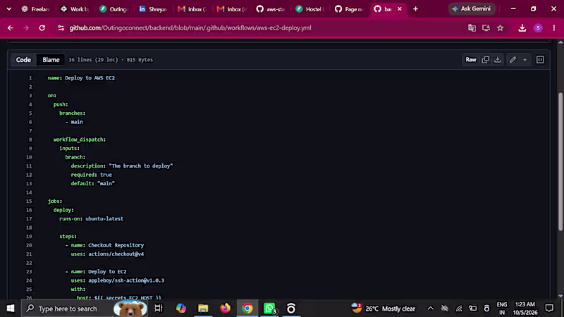The image size is (564, 317).
Task: Open Chrome downloads icon
Action: pyautogui.click(x=522, y=27)
